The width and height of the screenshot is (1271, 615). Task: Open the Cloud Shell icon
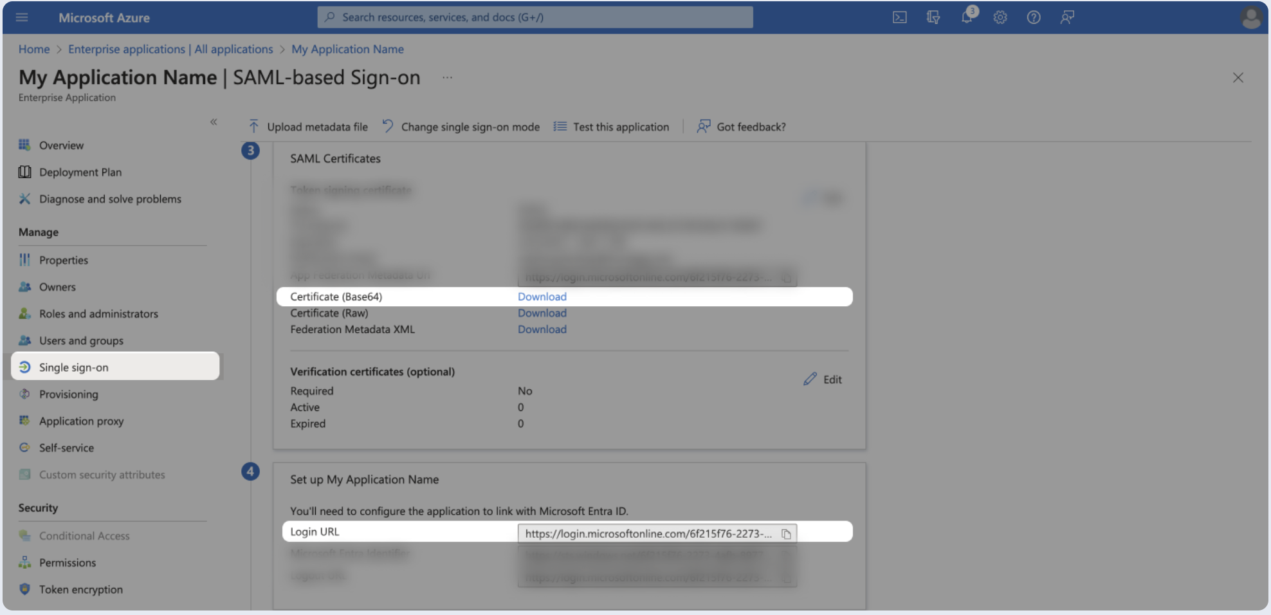899,17
